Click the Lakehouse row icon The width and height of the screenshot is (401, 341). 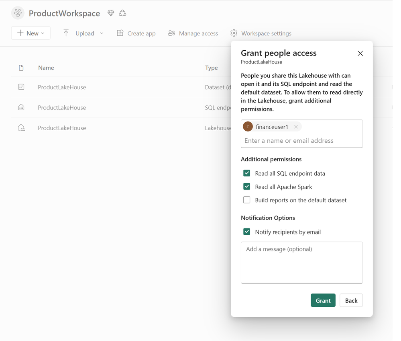pos(21,127)
